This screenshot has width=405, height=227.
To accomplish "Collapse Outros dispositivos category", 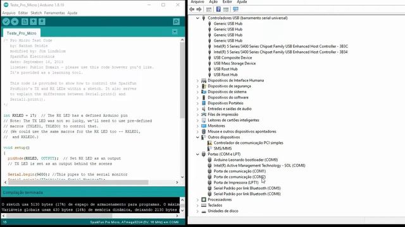I will tap(197, 137).
